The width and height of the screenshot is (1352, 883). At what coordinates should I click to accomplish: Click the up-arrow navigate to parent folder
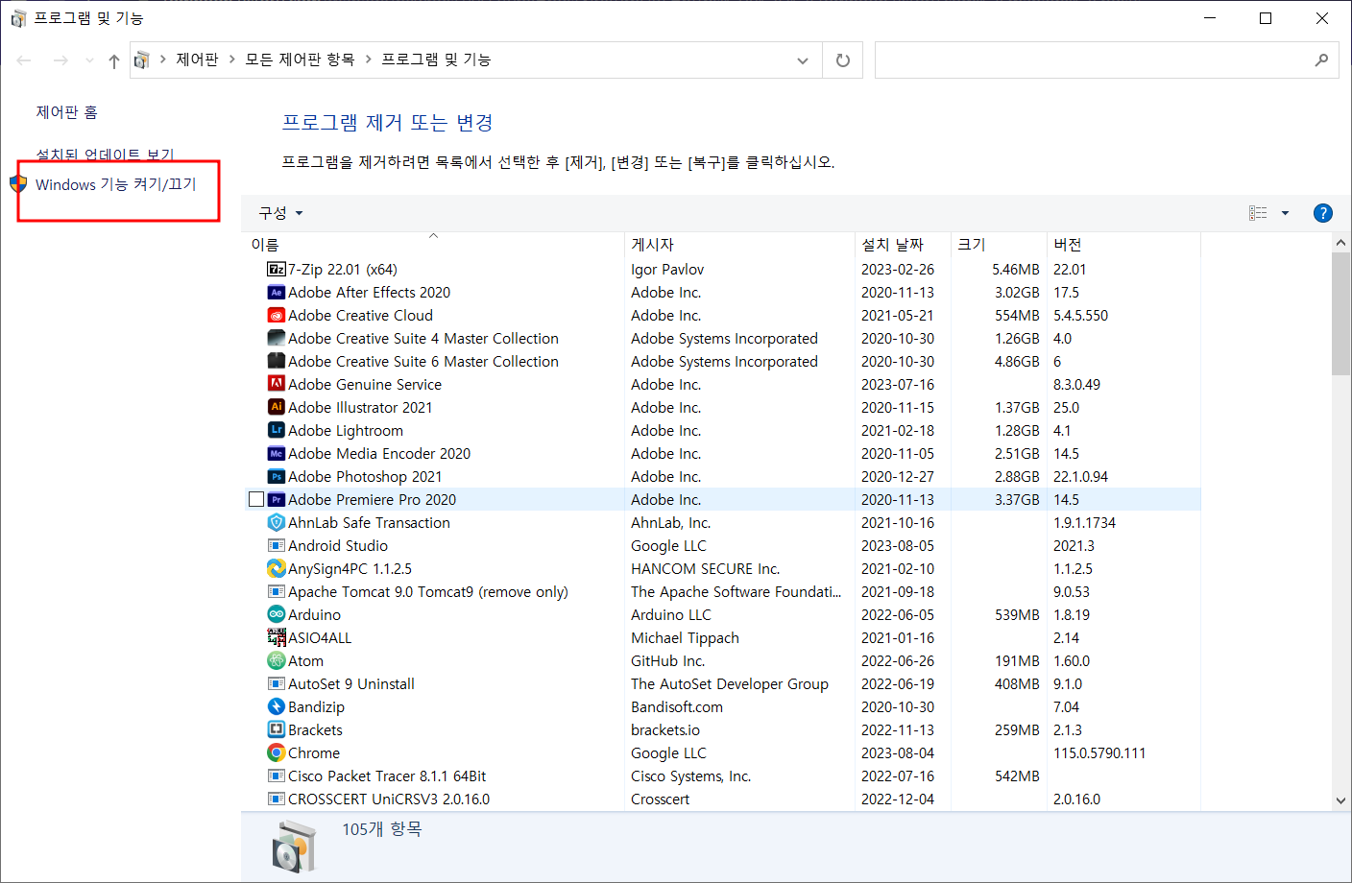114,60
